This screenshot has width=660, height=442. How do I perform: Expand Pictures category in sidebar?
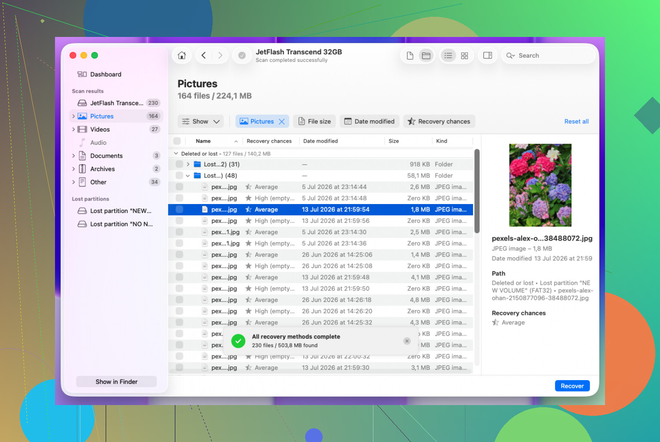pyautogui.click(x=73, y=116)
